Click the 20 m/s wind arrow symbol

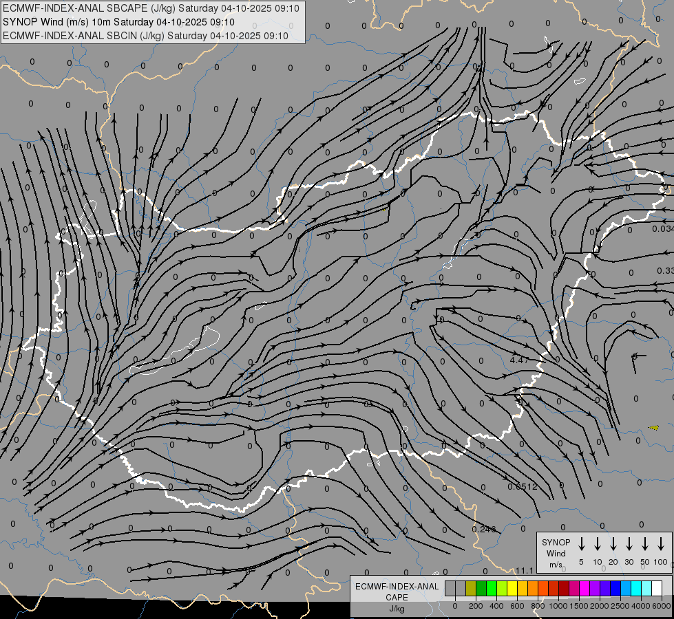[x=613, y=544]
